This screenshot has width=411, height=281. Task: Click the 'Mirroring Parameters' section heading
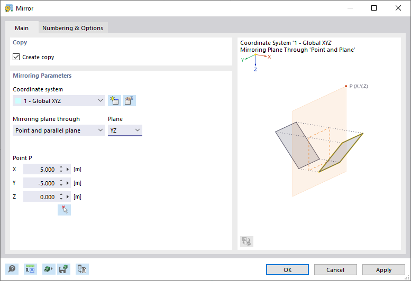tap(42, 76)
